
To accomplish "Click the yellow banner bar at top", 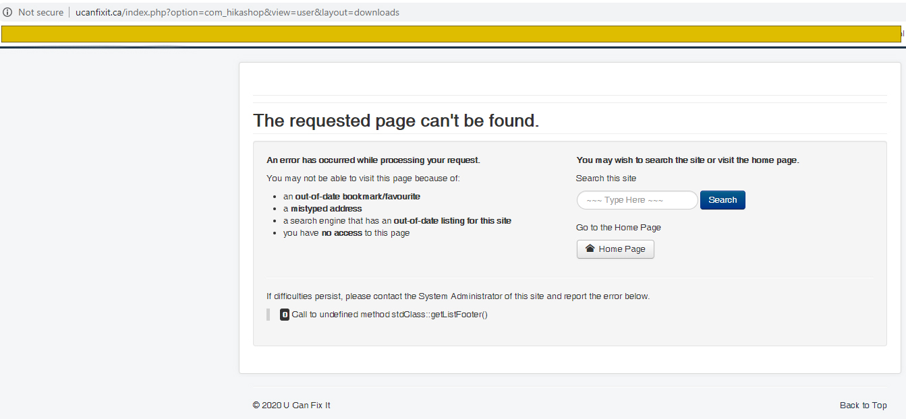I will point(451,34).
